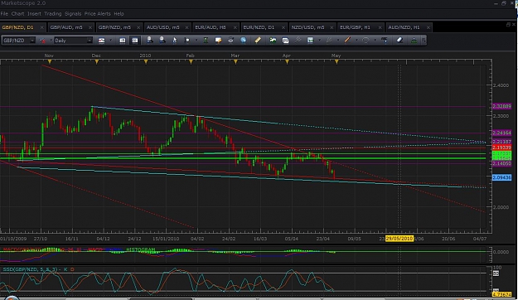This screenshot has width=518, height=300.
Task: Click the calendar-style icon after indicators
Action: pyautogui.click(x=285, y=41)
